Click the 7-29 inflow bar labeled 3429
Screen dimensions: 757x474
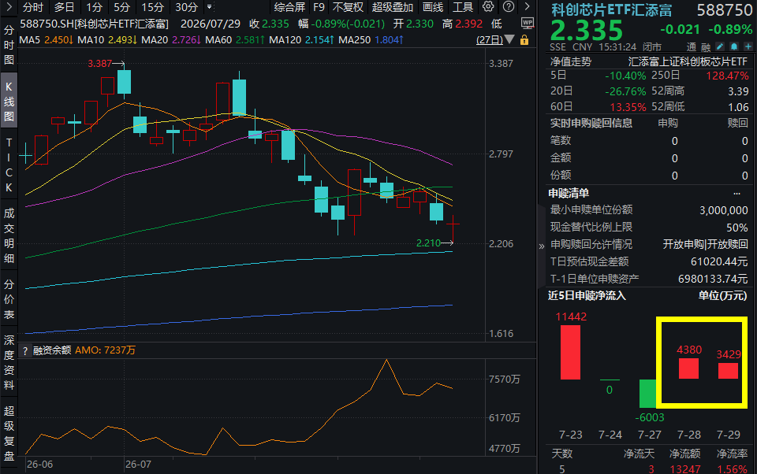(x=728, y=371)
